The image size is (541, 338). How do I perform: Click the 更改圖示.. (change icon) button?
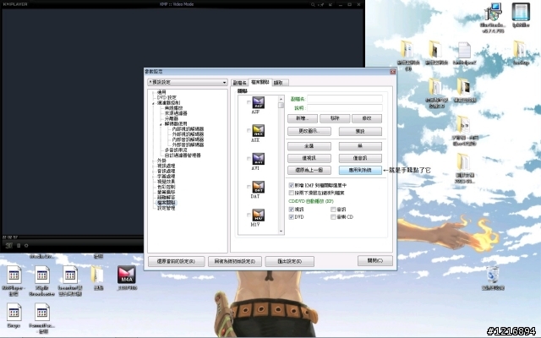(309, 132)
